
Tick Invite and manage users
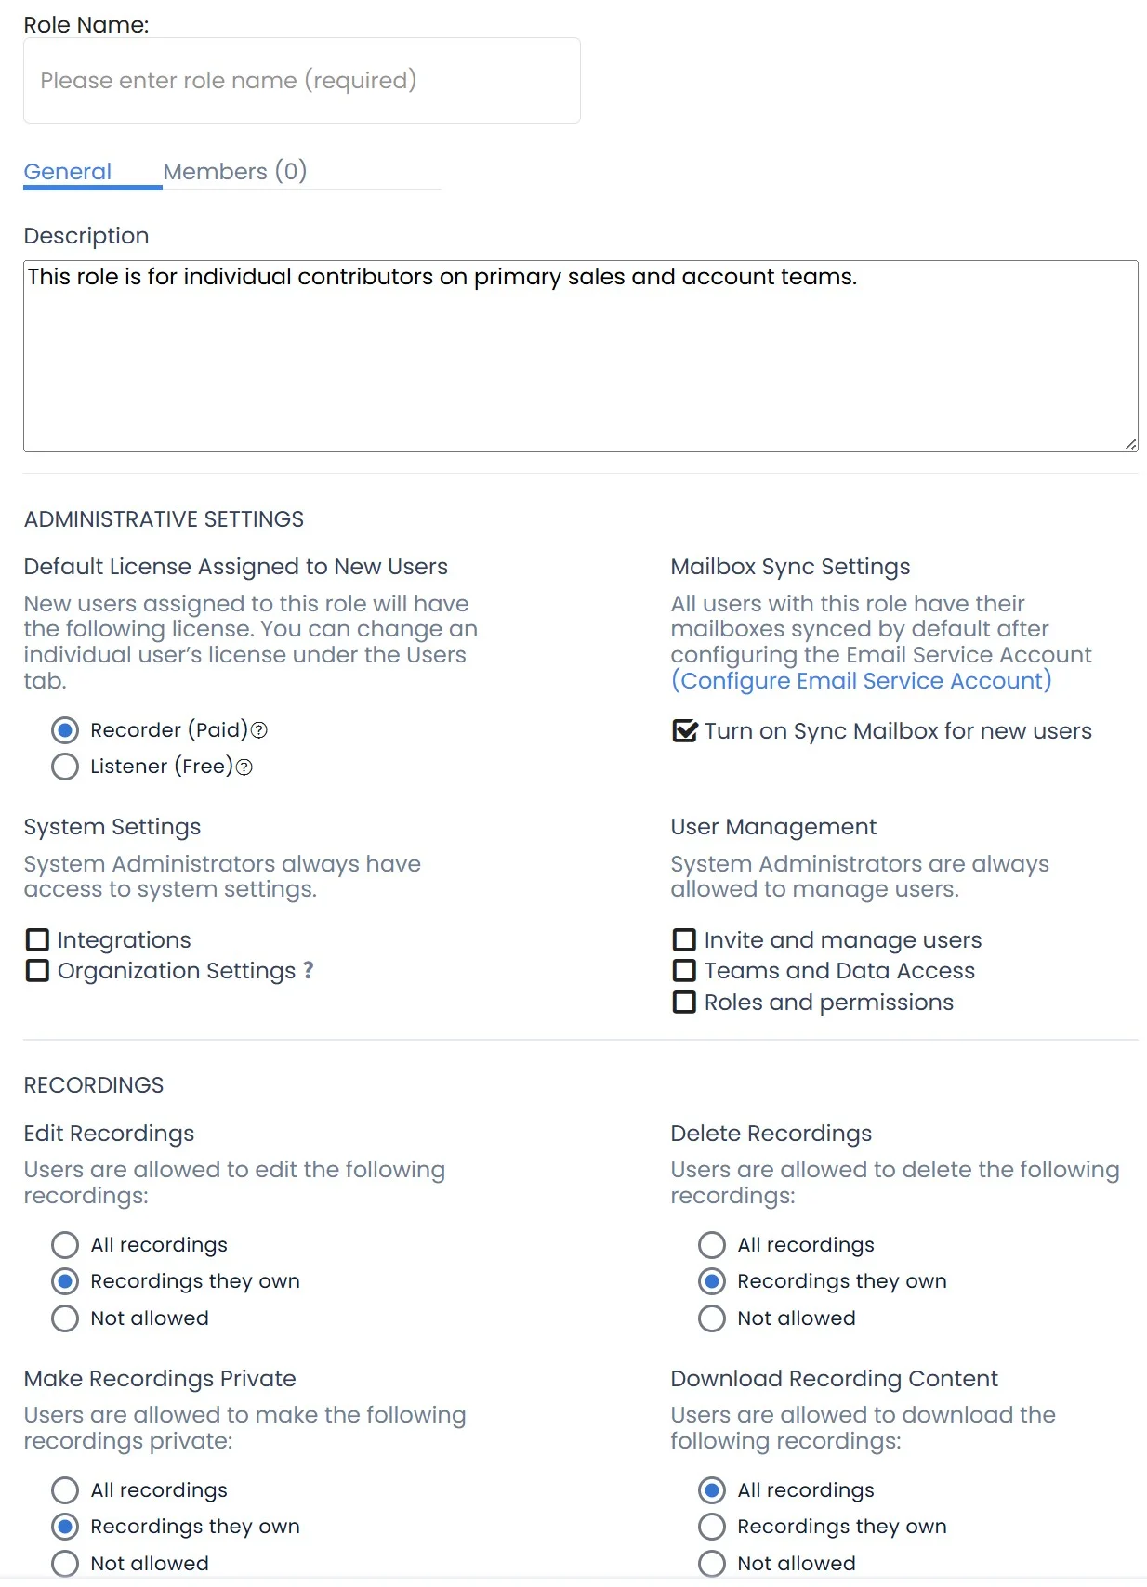point(684,940)
